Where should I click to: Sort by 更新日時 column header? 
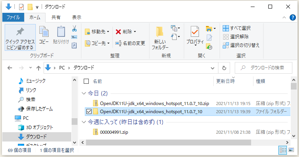tap(234, 81)
